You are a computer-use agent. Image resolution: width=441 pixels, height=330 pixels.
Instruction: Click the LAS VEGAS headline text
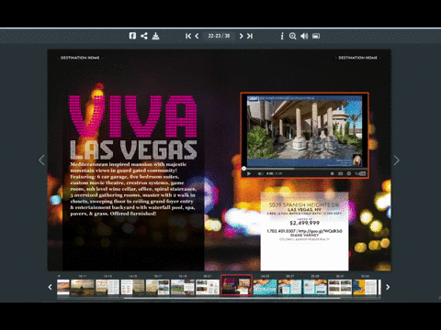(x=133, y=149)
